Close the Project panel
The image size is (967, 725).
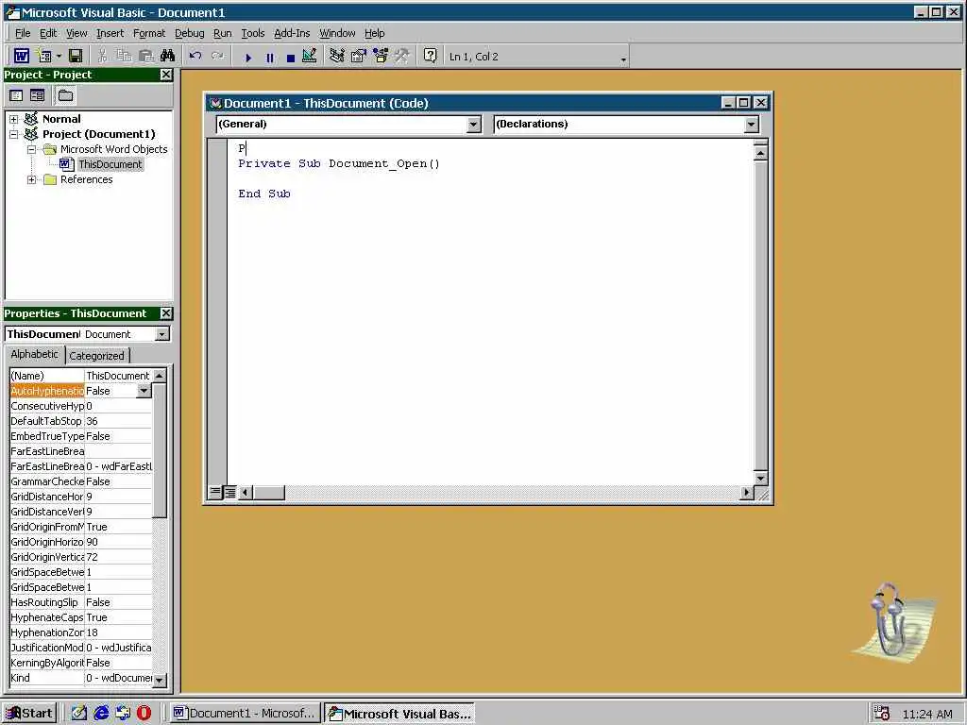tap(166, 75)
